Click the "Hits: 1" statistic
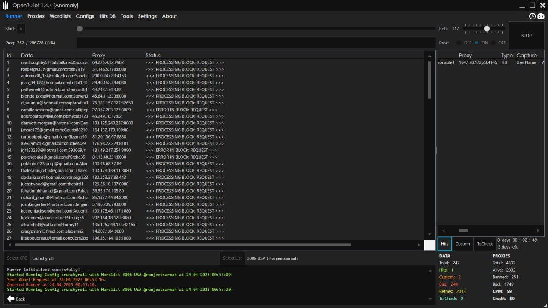This screenshot has width=548, height=308. (x=446, y=270)
